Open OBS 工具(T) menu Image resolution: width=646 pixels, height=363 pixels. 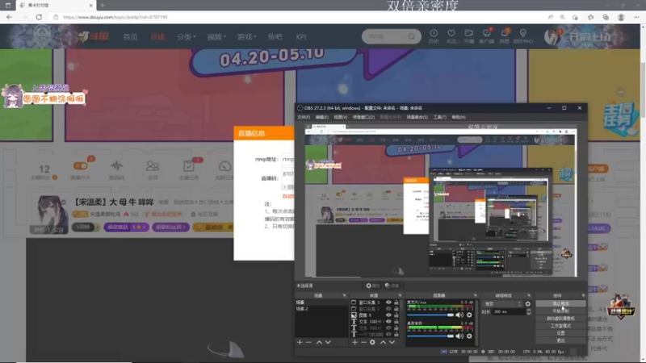439,117
